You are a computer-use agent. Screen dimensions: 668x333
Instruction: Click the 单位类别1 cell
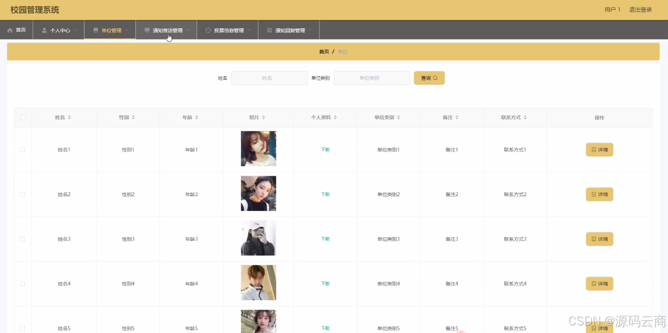(388, 150)
